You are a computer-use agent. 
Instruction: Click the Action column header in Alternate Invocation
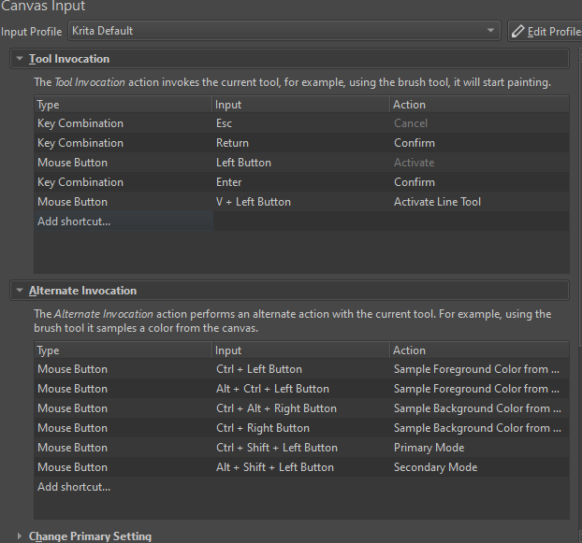coord(410,350)
